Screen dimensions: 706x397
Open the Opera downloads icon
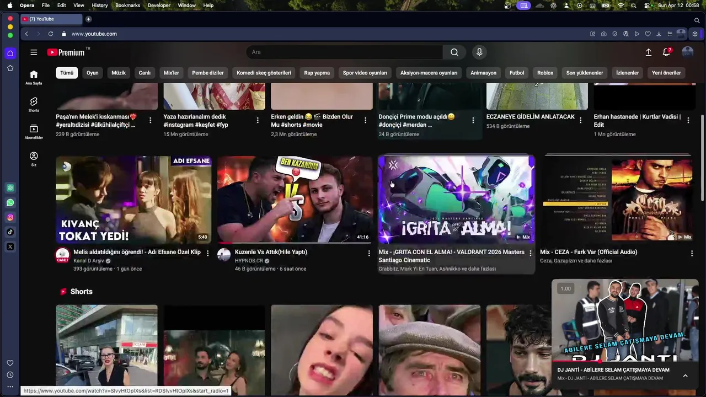[659, 34]
